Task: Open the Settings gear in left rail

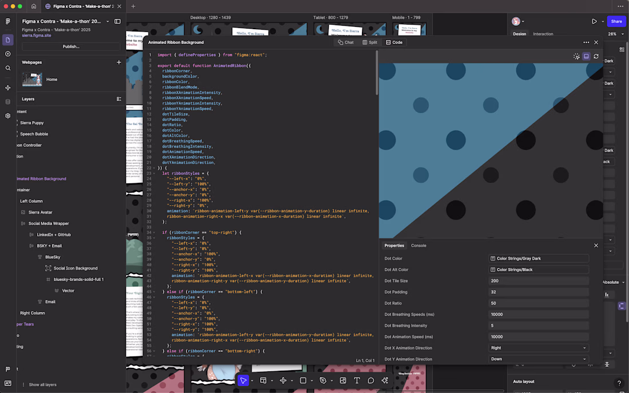Action: (7, 116)
